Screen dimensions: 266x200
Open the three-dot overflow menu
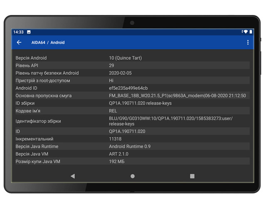pos(248,42)
